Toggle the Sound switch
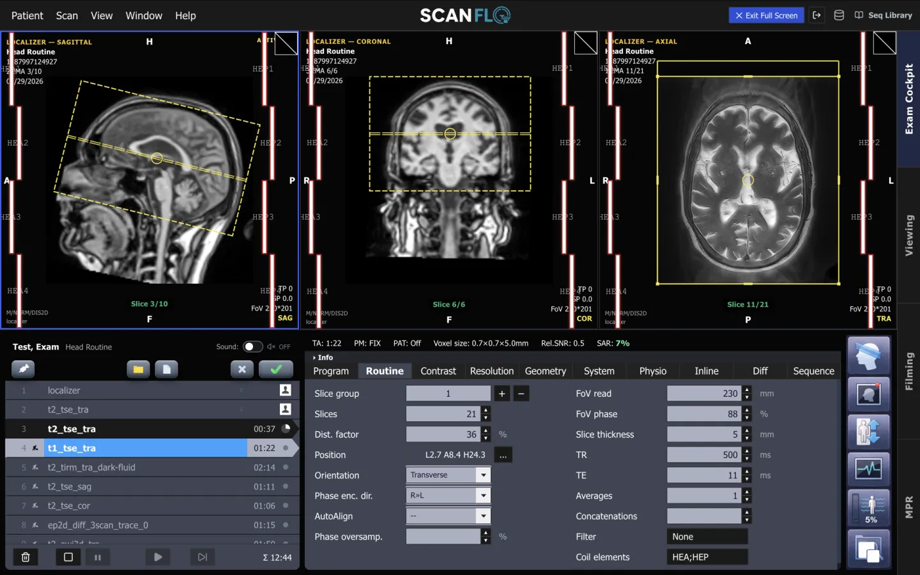Viewport: 920px width, 575px height. coord(253,347)
